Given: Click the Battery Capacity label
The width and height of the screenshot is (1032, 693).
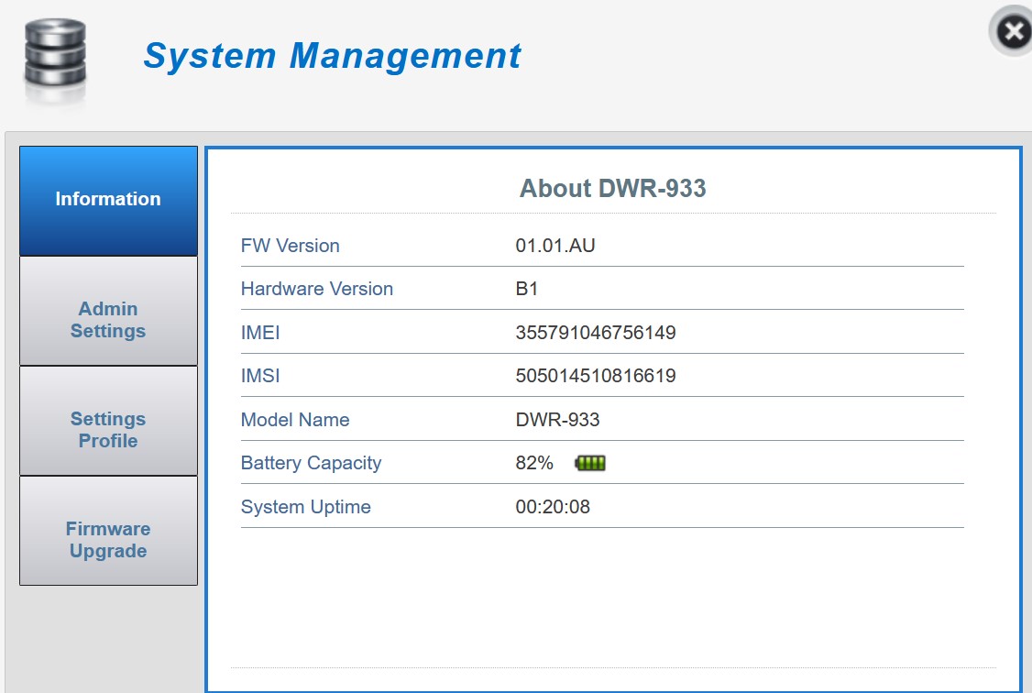Looking at the screenshot, I should point(311,464).
